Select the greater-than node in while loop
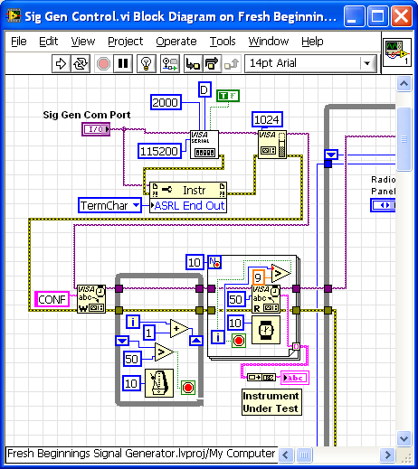418x469 pixels. tap(164, 352)
